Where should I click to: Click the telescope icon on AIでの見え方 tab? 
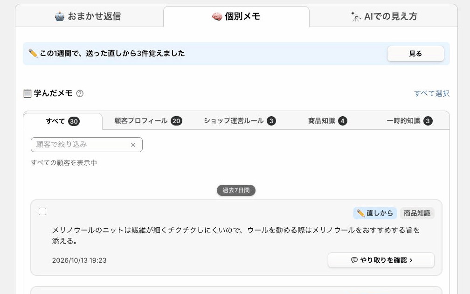click(356, 16)
